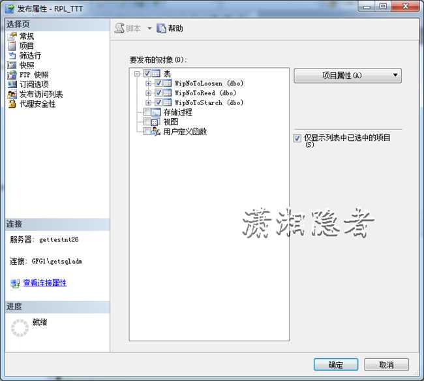
Task: Close the 发布属性 dialog window
Action: [x=405, y=6]
